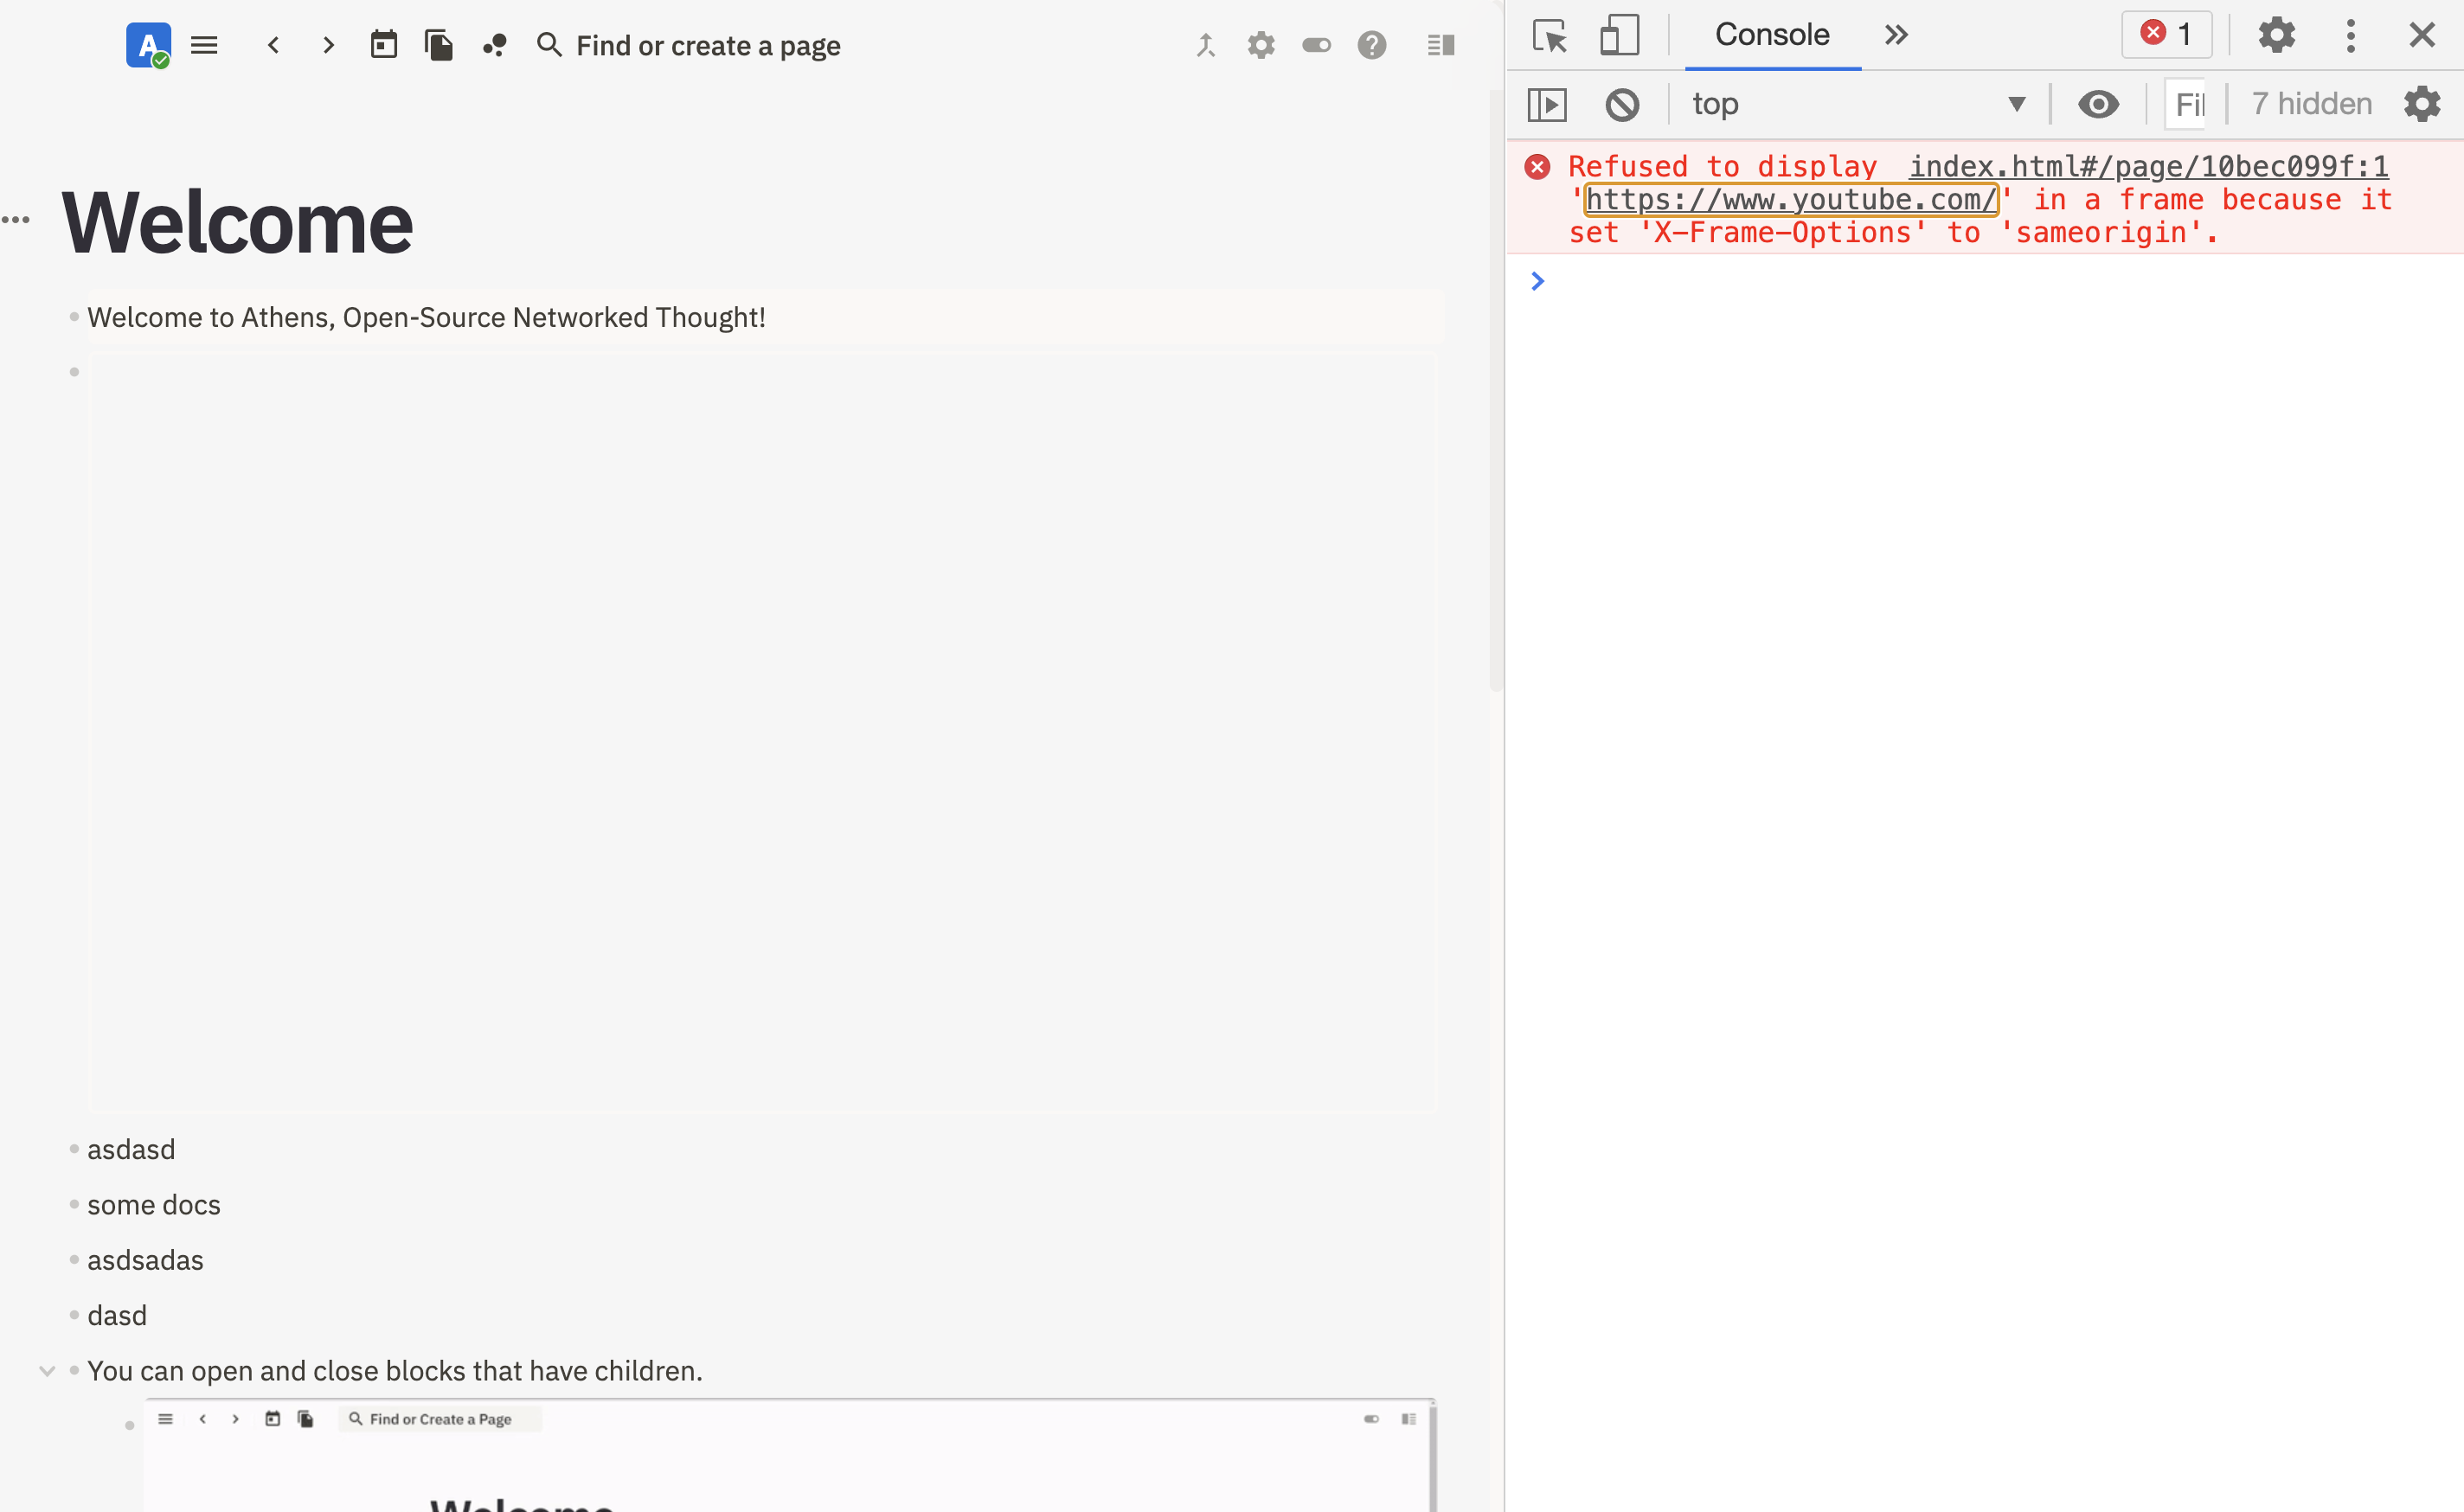The image size is (2464, 1512).
Task: Open the all pages icon
Action: [439, 45]
